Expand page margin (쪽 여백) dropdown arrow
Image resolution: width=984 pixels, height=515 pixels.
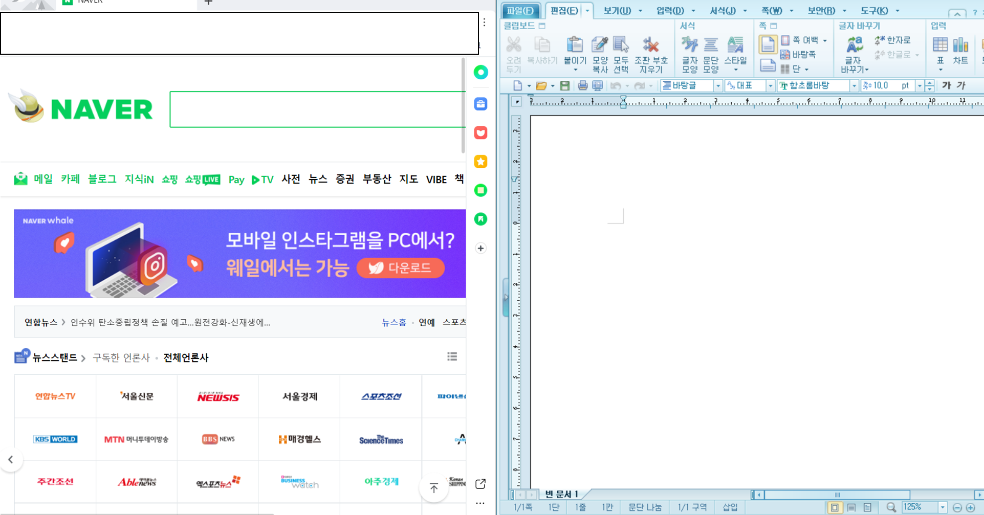tap(825, 40)
